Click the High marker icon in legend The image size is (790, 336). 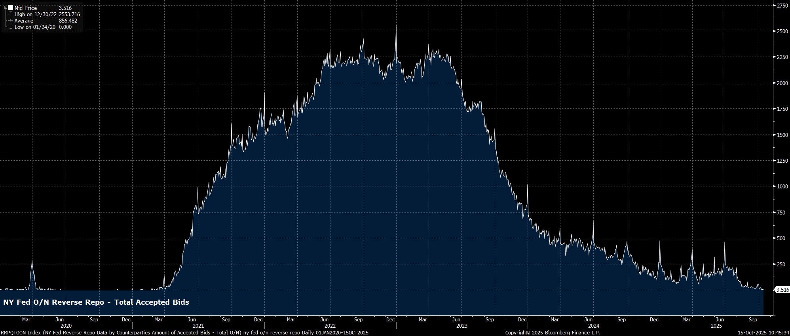coord(11,14)
